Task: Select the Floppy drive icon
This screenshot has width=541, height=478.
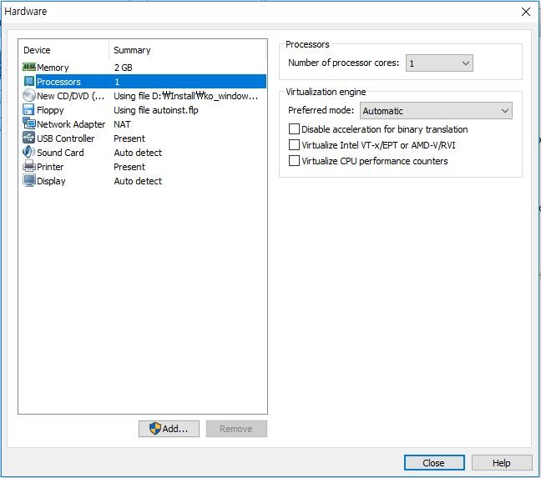Action: tap(29, 110)
